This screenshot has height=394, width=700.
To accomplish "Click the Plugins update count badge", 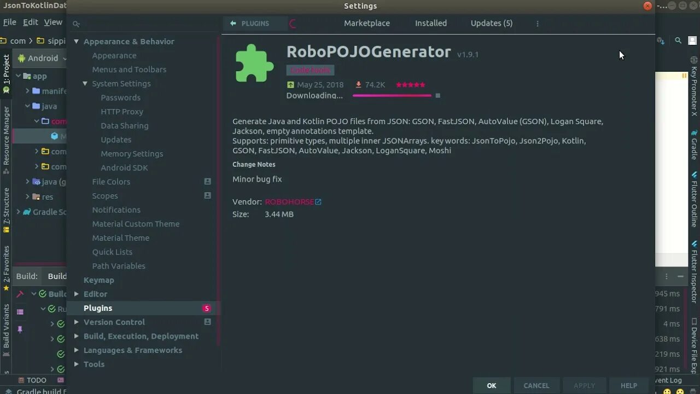I will coord(207,308).
